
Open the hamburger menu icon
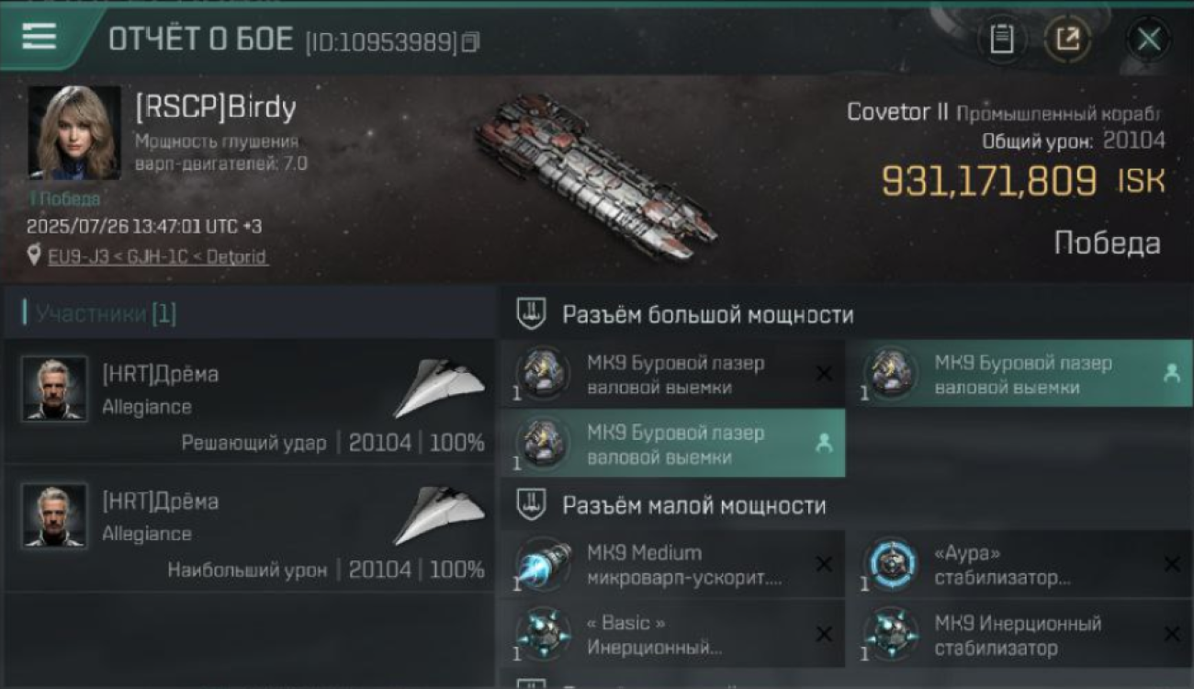tap(39, 37)
